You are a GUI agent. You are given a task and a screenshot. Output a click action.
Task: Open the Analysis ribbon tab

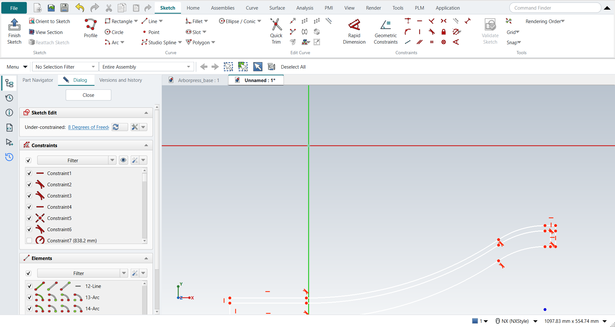pyautogui.click(x=305, y=8)
